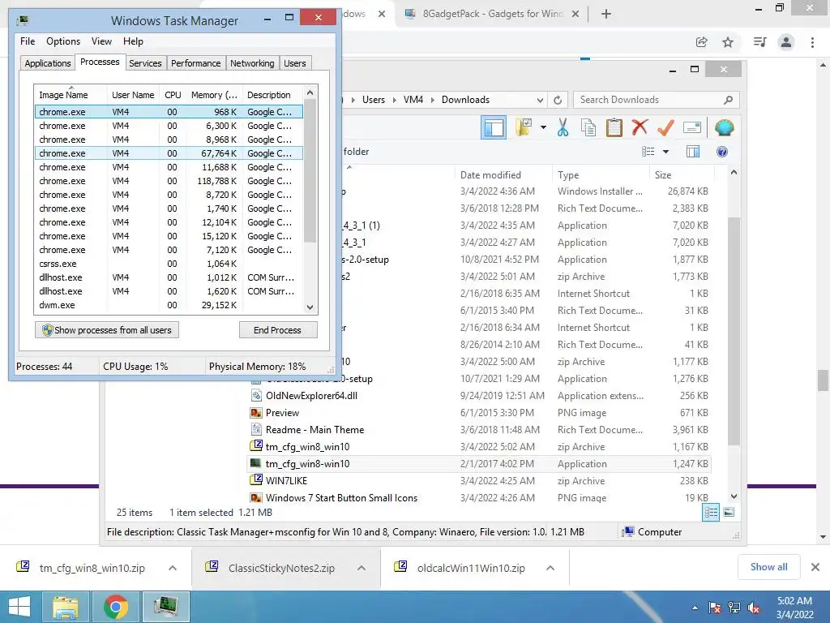830x623 pixels.
Task: Click the cut scissors icon in Explorer toolbar
Action: tap(563, 127)
